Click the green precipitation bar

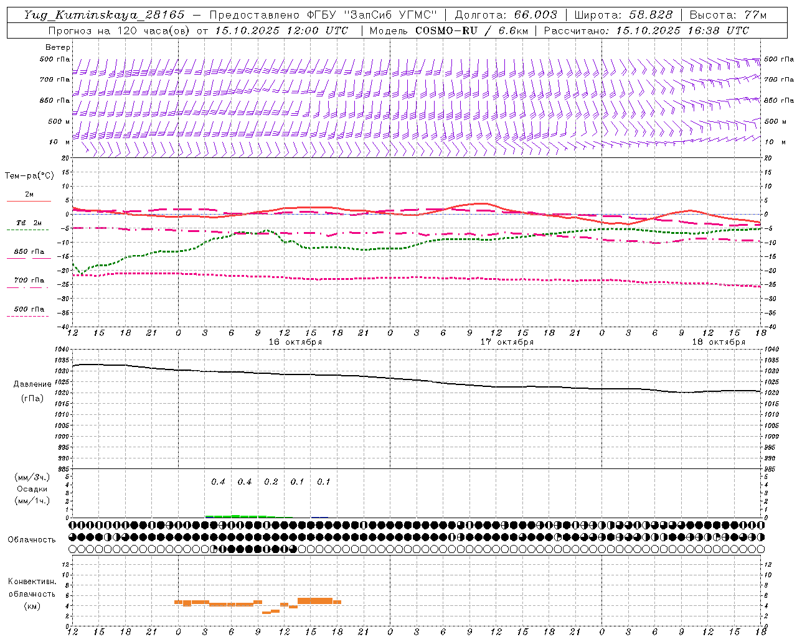[240, 516]
